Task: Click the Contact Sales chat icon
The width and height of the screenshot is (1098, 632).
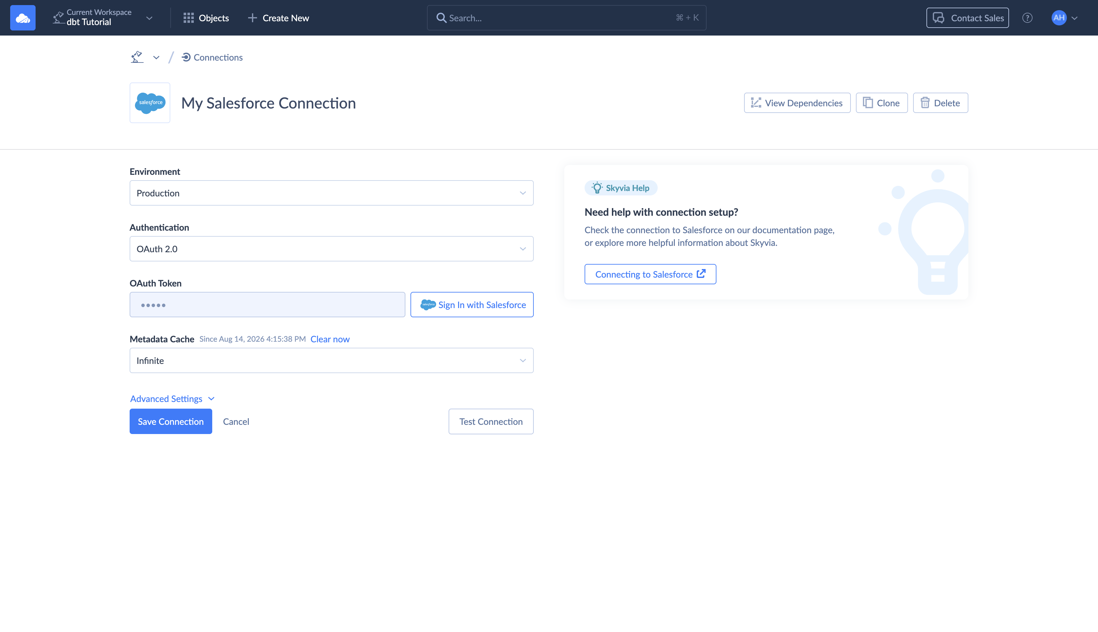Action: 939,18
